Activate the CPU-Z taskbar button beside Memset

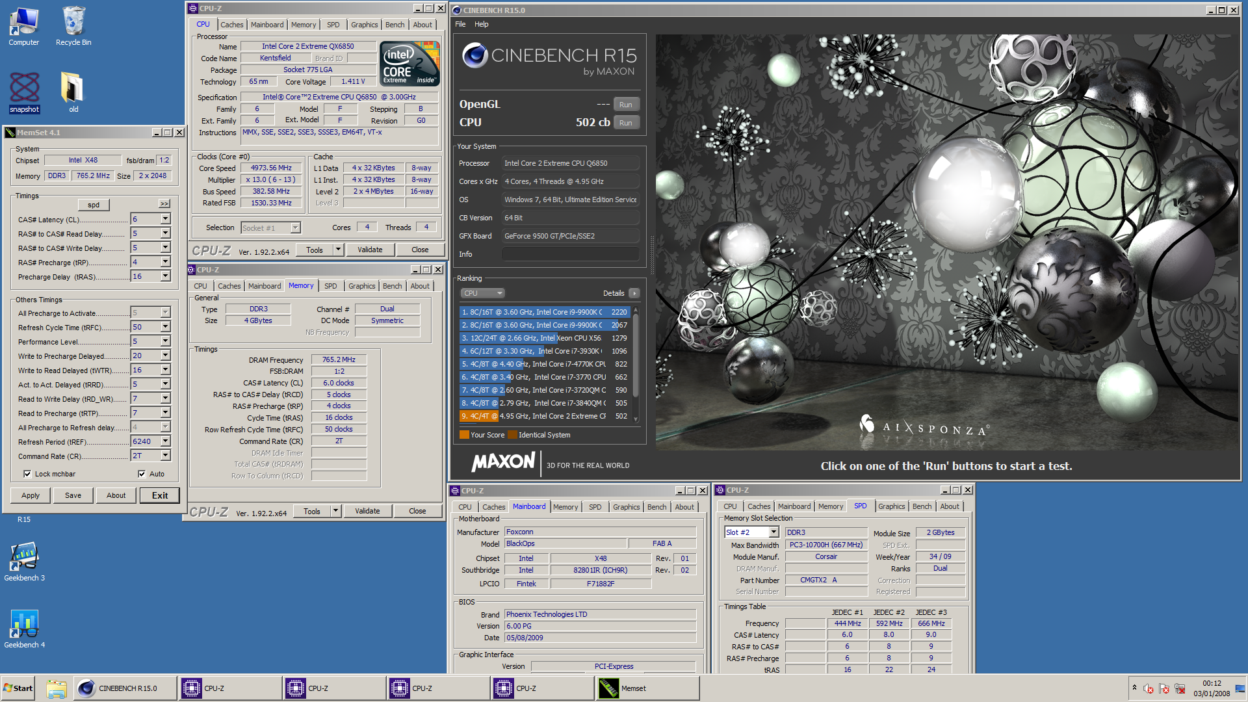point(543,688)
